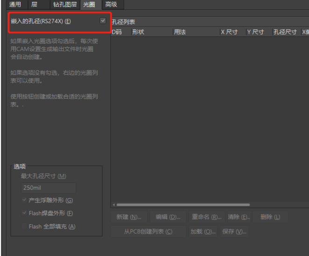Click the scroll-left arrow of aperture list
Viewport: 309px width, 256px height.
coord(114,205)
